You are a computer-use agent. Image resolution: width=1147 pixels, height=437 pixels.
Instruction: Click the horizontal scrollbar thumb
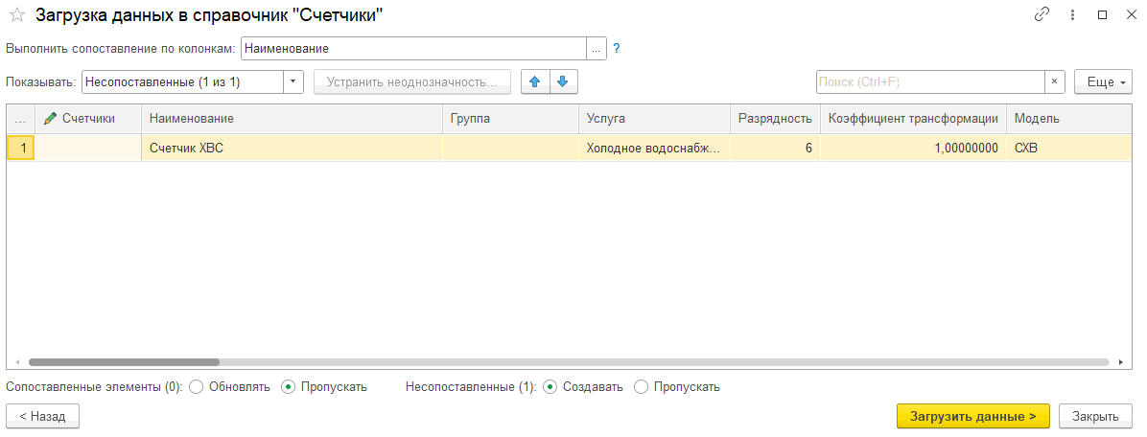click(124, 361)
